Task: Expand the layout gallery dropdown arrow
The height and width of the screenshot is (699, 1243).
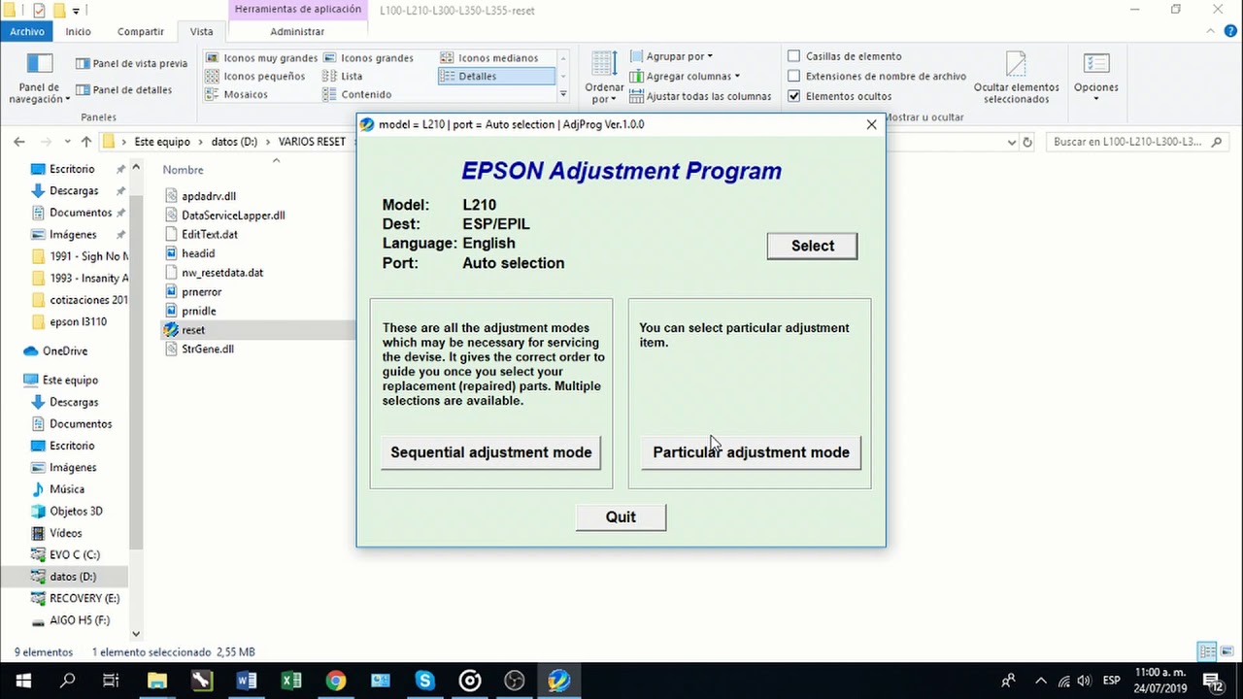Action: (563, 94)
